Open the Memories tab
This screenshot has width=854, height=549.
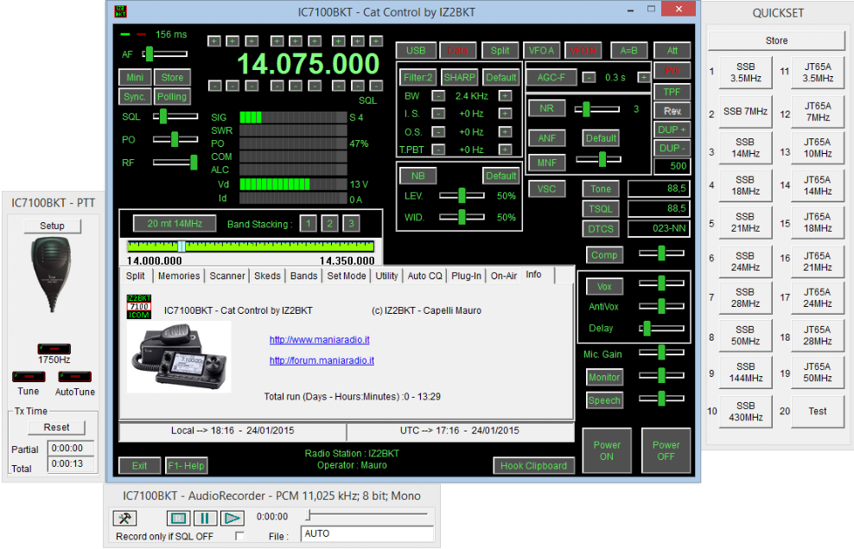point(179,276)
